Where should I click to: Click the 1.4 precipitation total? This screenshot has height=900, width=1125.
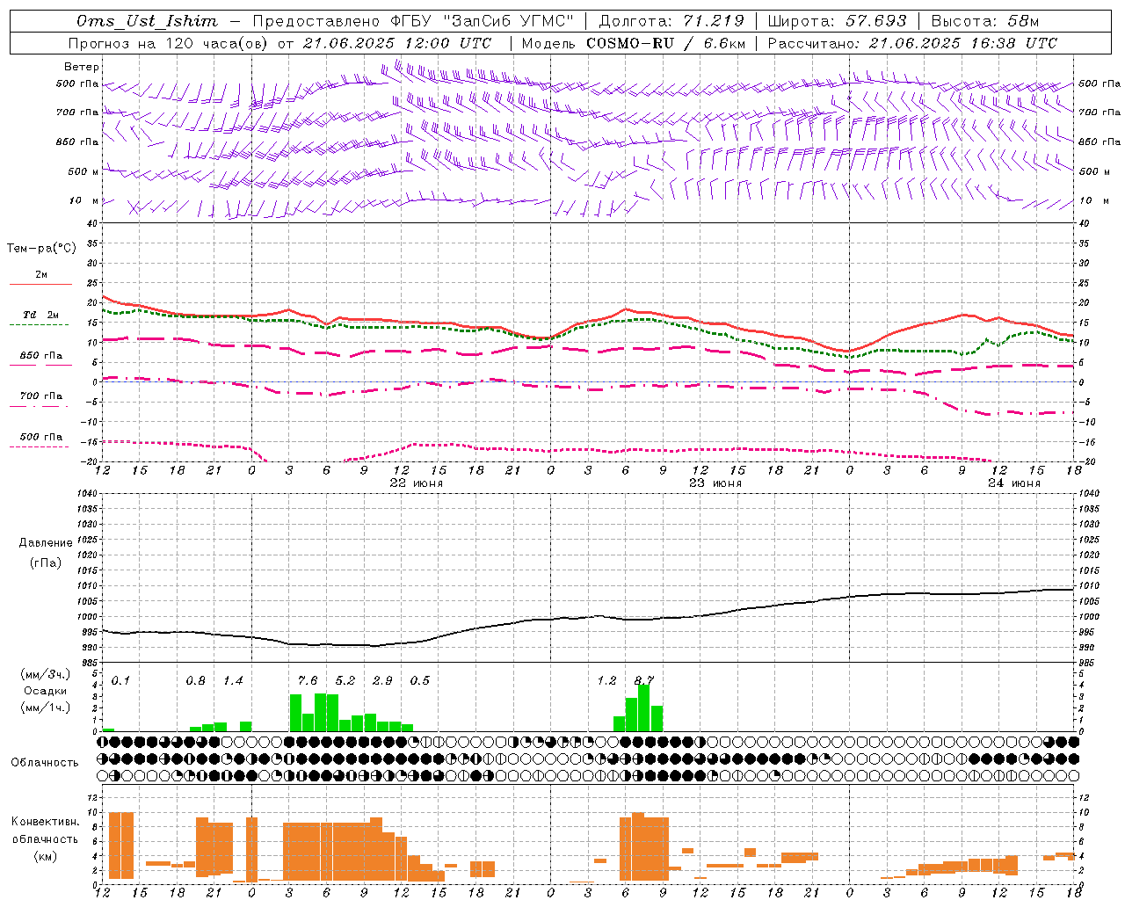[x=233, y=681]
